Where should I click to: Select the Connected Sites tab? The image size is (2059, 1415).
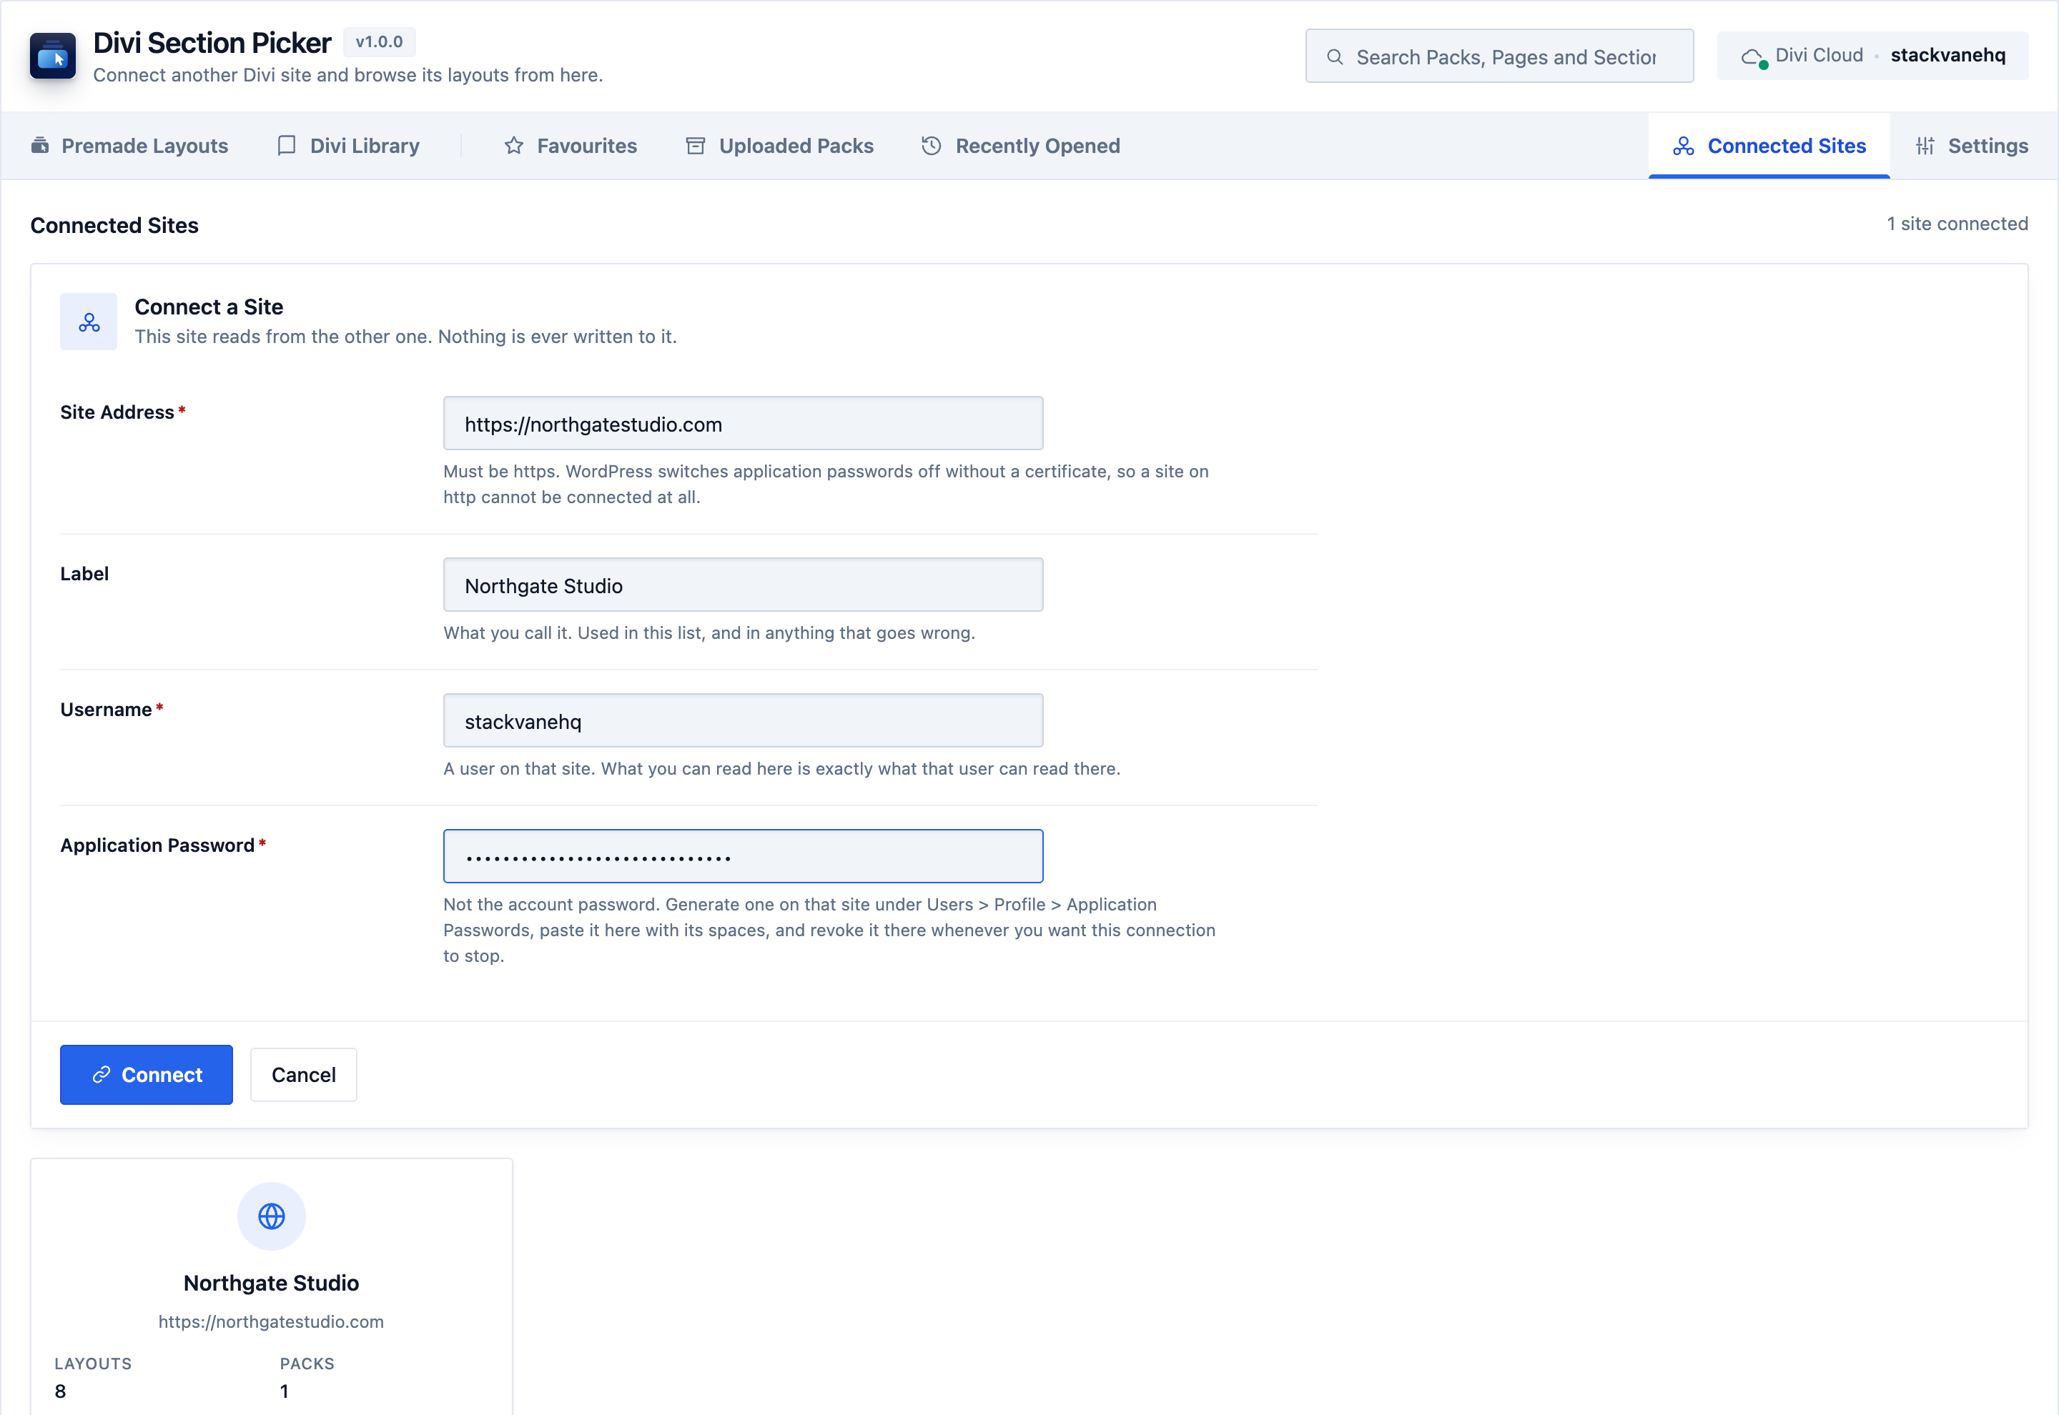(1769, 145)
